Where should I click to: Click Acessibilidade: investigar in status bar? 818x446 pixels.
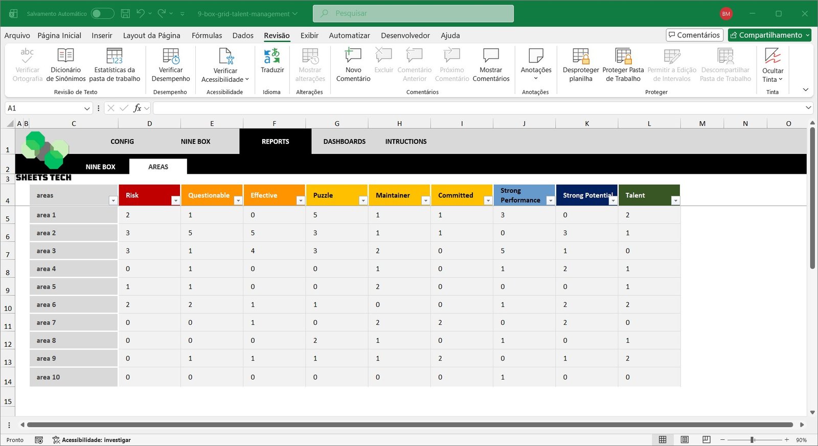(x=92, y=440)
